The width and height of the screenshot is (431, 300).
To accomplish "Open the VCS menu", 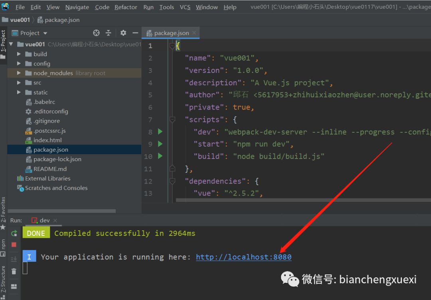I will (x=185, y=7).
